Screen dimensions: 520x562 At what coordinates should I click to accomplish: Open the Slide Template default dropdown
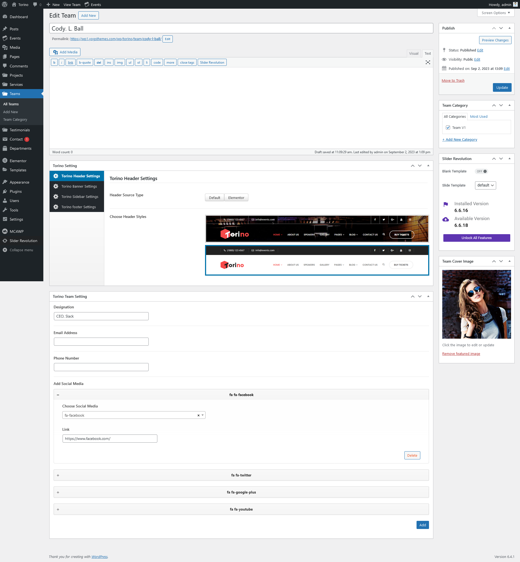coord(485,185)
